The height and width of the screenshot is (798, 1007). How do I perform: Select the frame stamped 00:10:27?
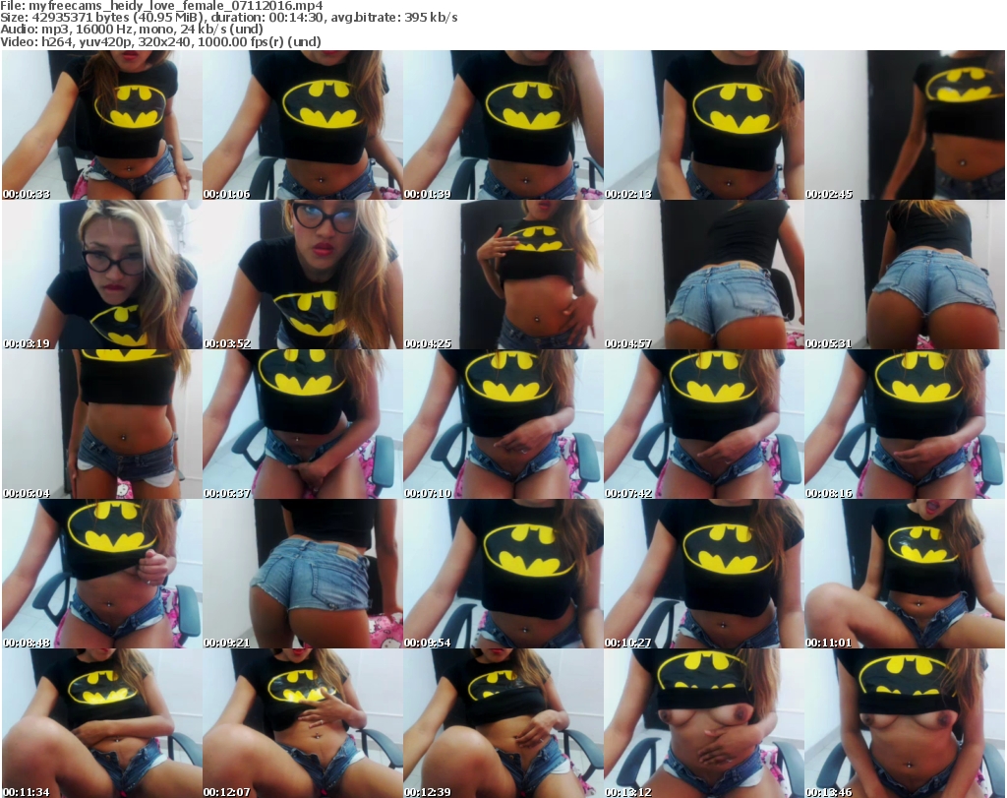pyautogui.click(x=703, y=574)
